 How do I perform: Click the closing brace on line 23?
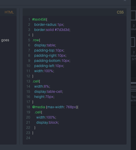[33, 133]
